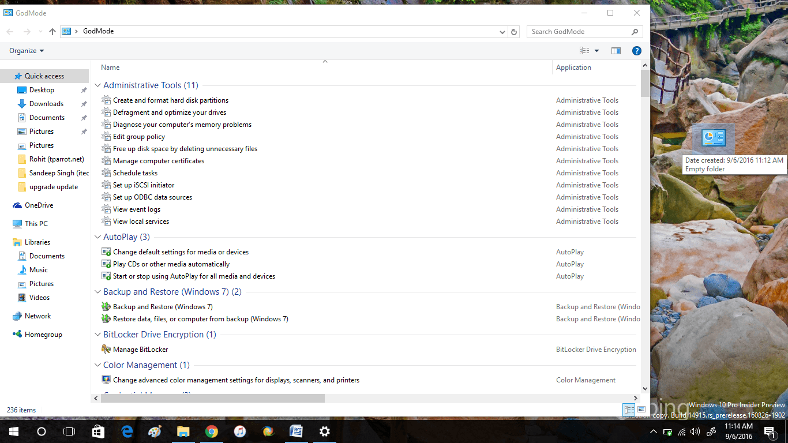Open Downloads in the navigation pane

click(x=46, y=104)
